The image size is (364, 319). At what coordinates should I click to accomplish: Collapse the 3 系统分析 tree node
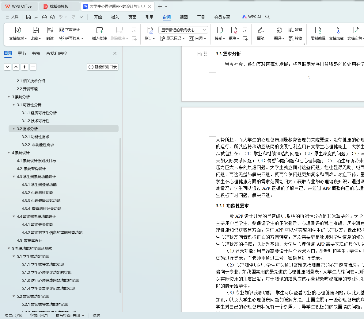(x=9, y=97)
